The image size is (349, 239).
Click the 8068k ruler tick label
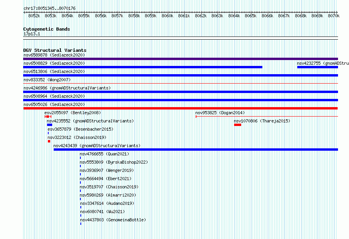pyautogui.click(x=301, y=16)
